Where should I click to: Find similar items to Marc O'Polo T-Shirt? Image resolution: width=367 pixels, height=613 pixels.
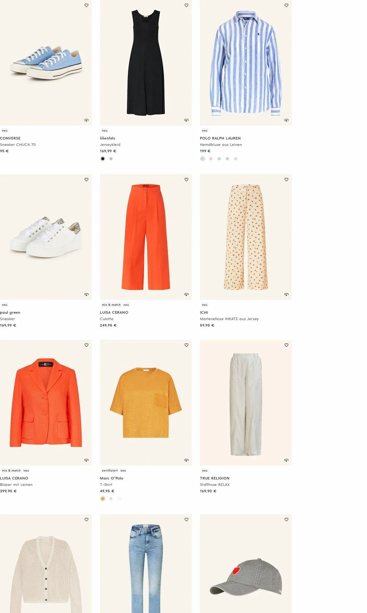coord(186,460)
